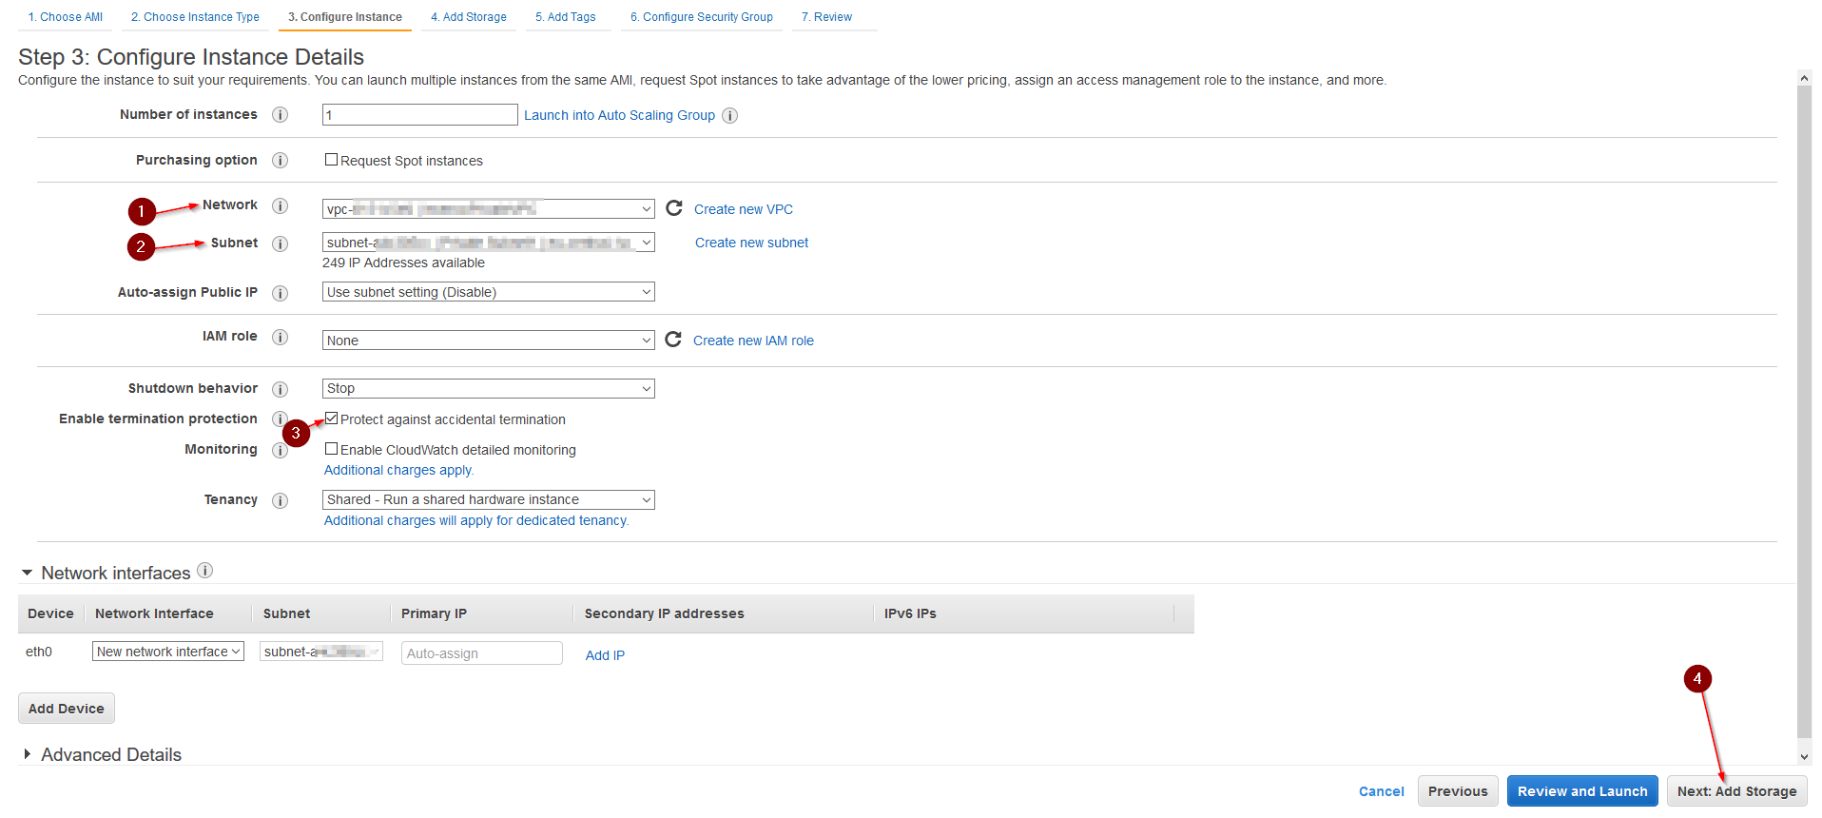Enable Request Spot instances checkbox
1822x818 pixels.
coord(331,160)
